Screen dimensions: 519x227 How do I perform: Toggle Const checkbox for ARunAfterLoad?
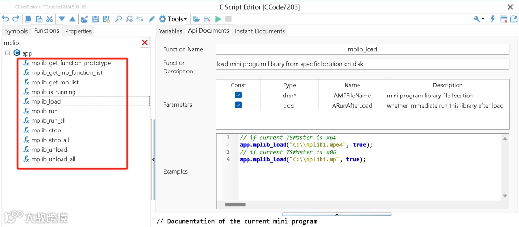pyautogui.click(x=238, y=106)
